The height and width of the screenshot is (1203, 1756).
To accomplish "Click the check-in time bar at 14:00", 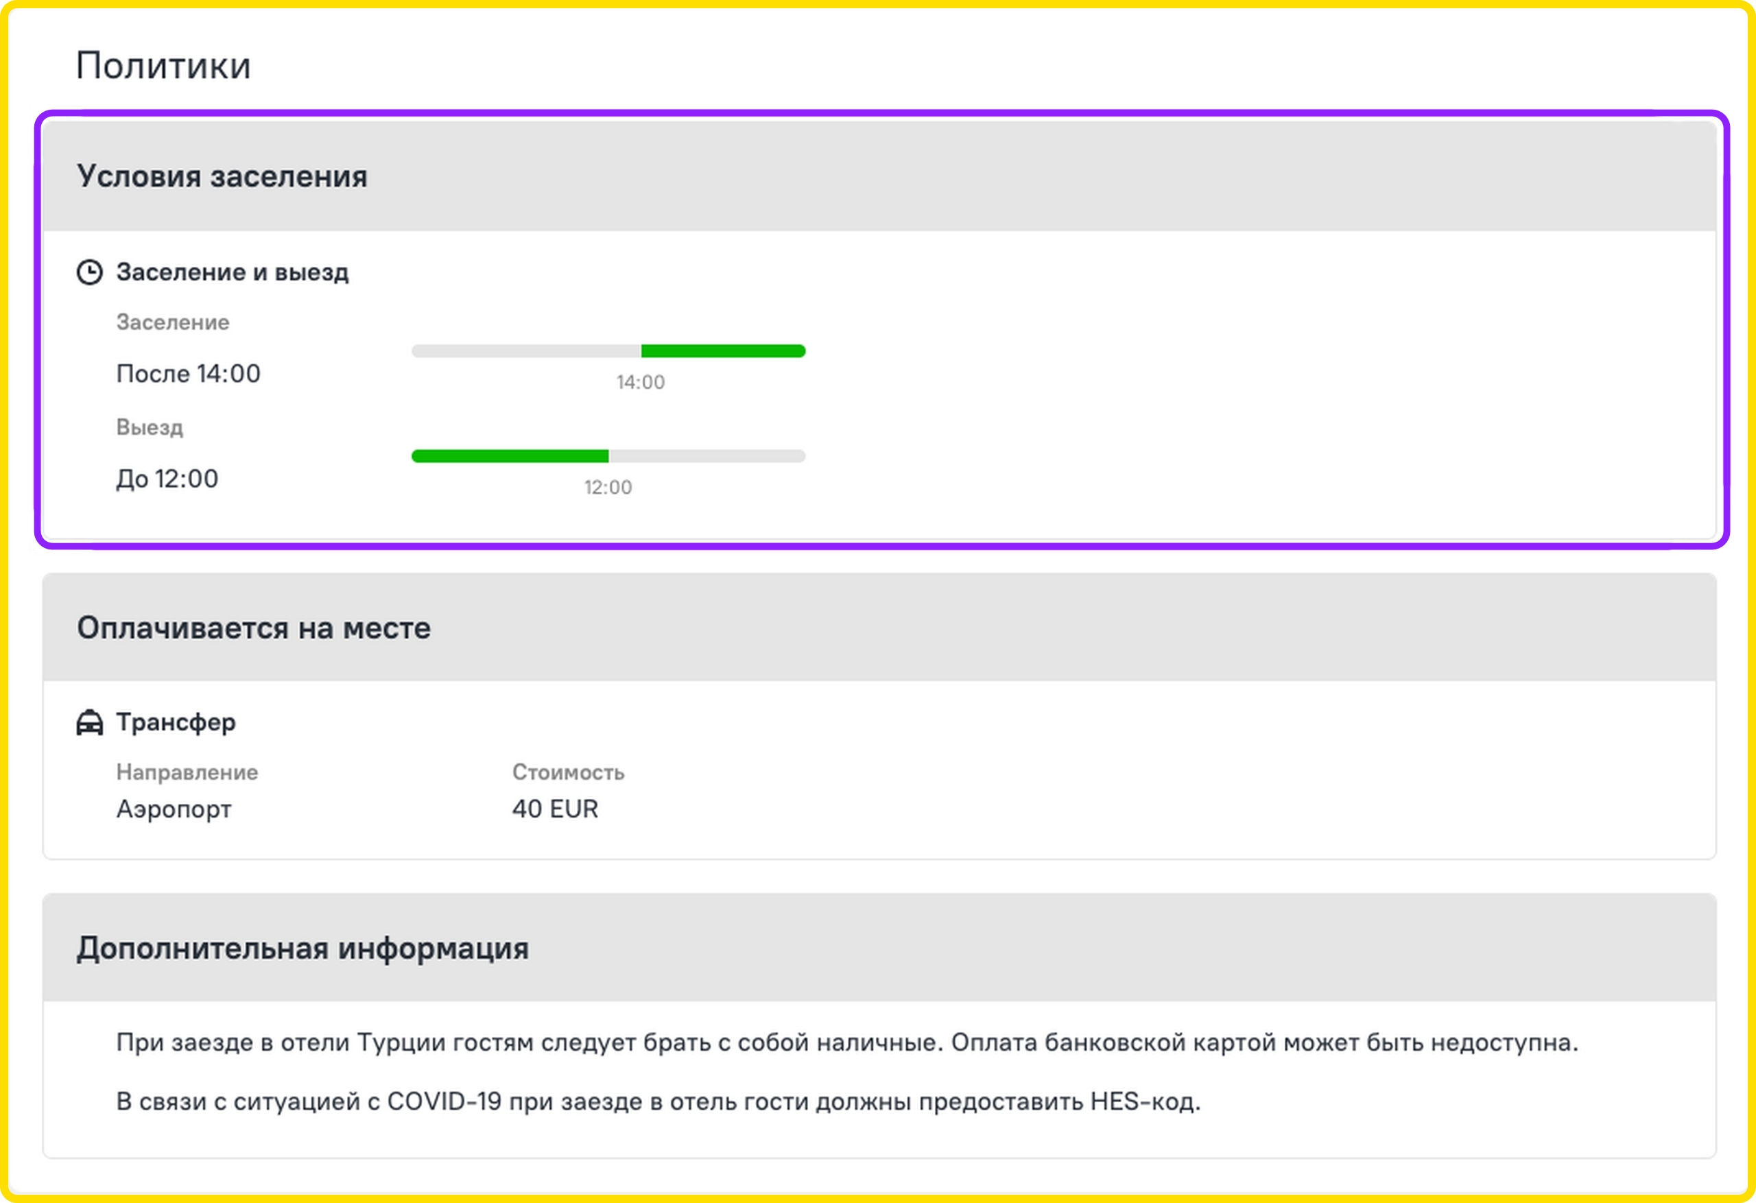I will pos(608,350).
